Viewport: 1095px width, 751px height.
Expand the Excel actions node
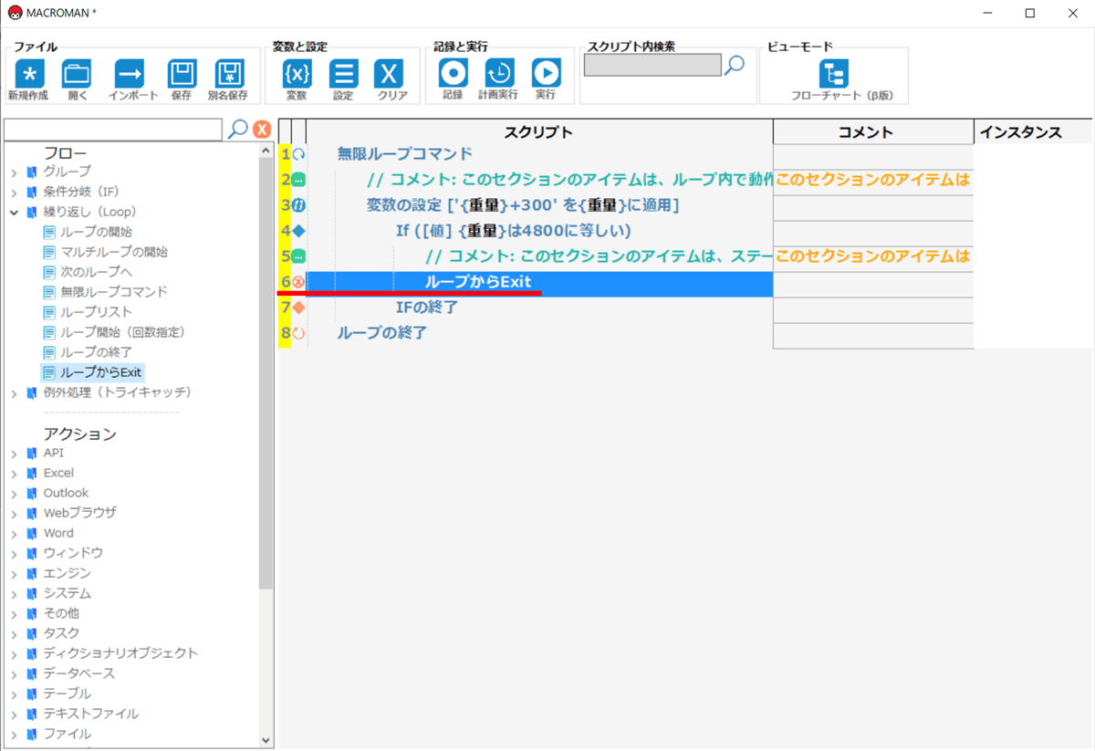[15, 474]
